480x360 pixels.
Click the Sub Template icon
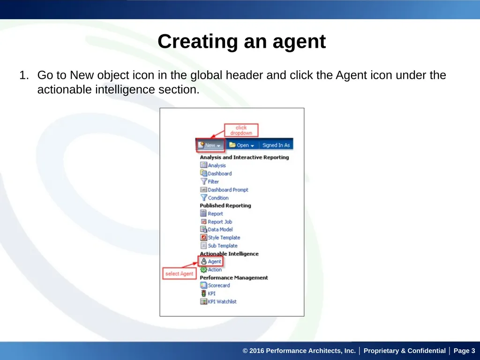(x=203, y=246)
